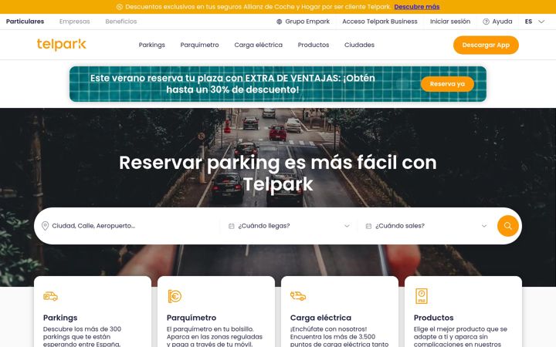Open the Parkings menu item
The width and height of the screenshot is (556, 347).
tap(152, 45)
